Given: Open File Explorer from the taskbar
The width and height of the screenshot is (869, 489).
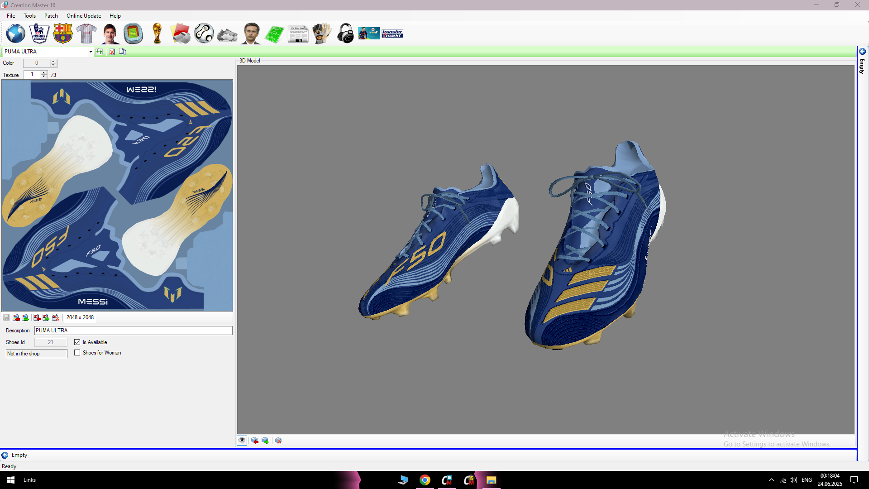Looking at the screenshot, I should [x=492, y=480].
